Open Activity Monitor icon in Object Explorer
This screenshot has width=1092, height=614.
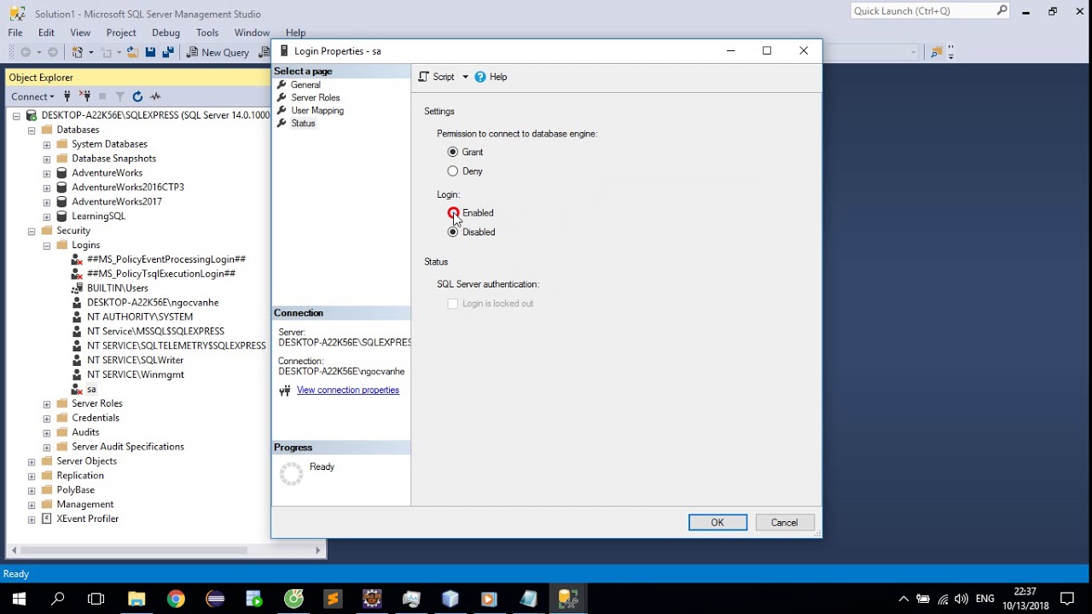pyautogui.click(x=155, y=96)
